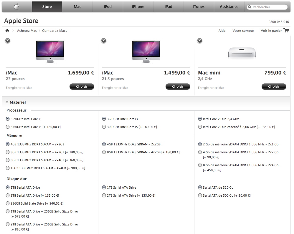
Task: Select 3.60GHz Core i5 for the 27 pouces iMac
Action: click(8, 127)
